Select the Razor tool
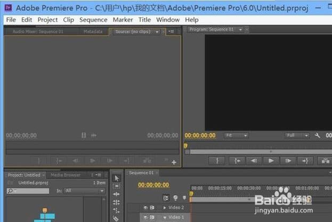The image size is (332, 222). [116, 219]
